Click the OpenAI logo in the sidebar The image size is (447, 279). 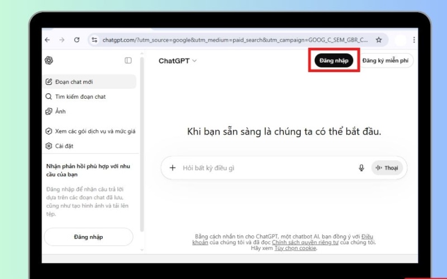[x=49, y=60]
